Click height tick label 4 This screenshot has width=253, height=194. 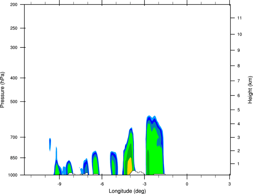[239, 124]
